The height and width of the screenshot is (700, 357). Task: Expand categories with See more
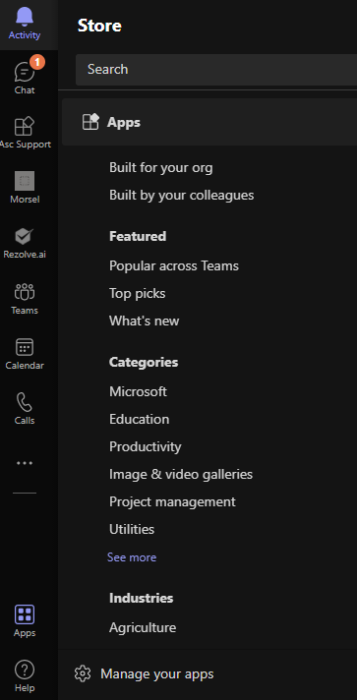(x=132, y=557)
